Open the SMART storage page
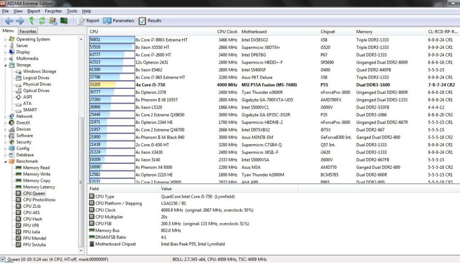Screen dimensions: 460x263 [x=30, y=110]
